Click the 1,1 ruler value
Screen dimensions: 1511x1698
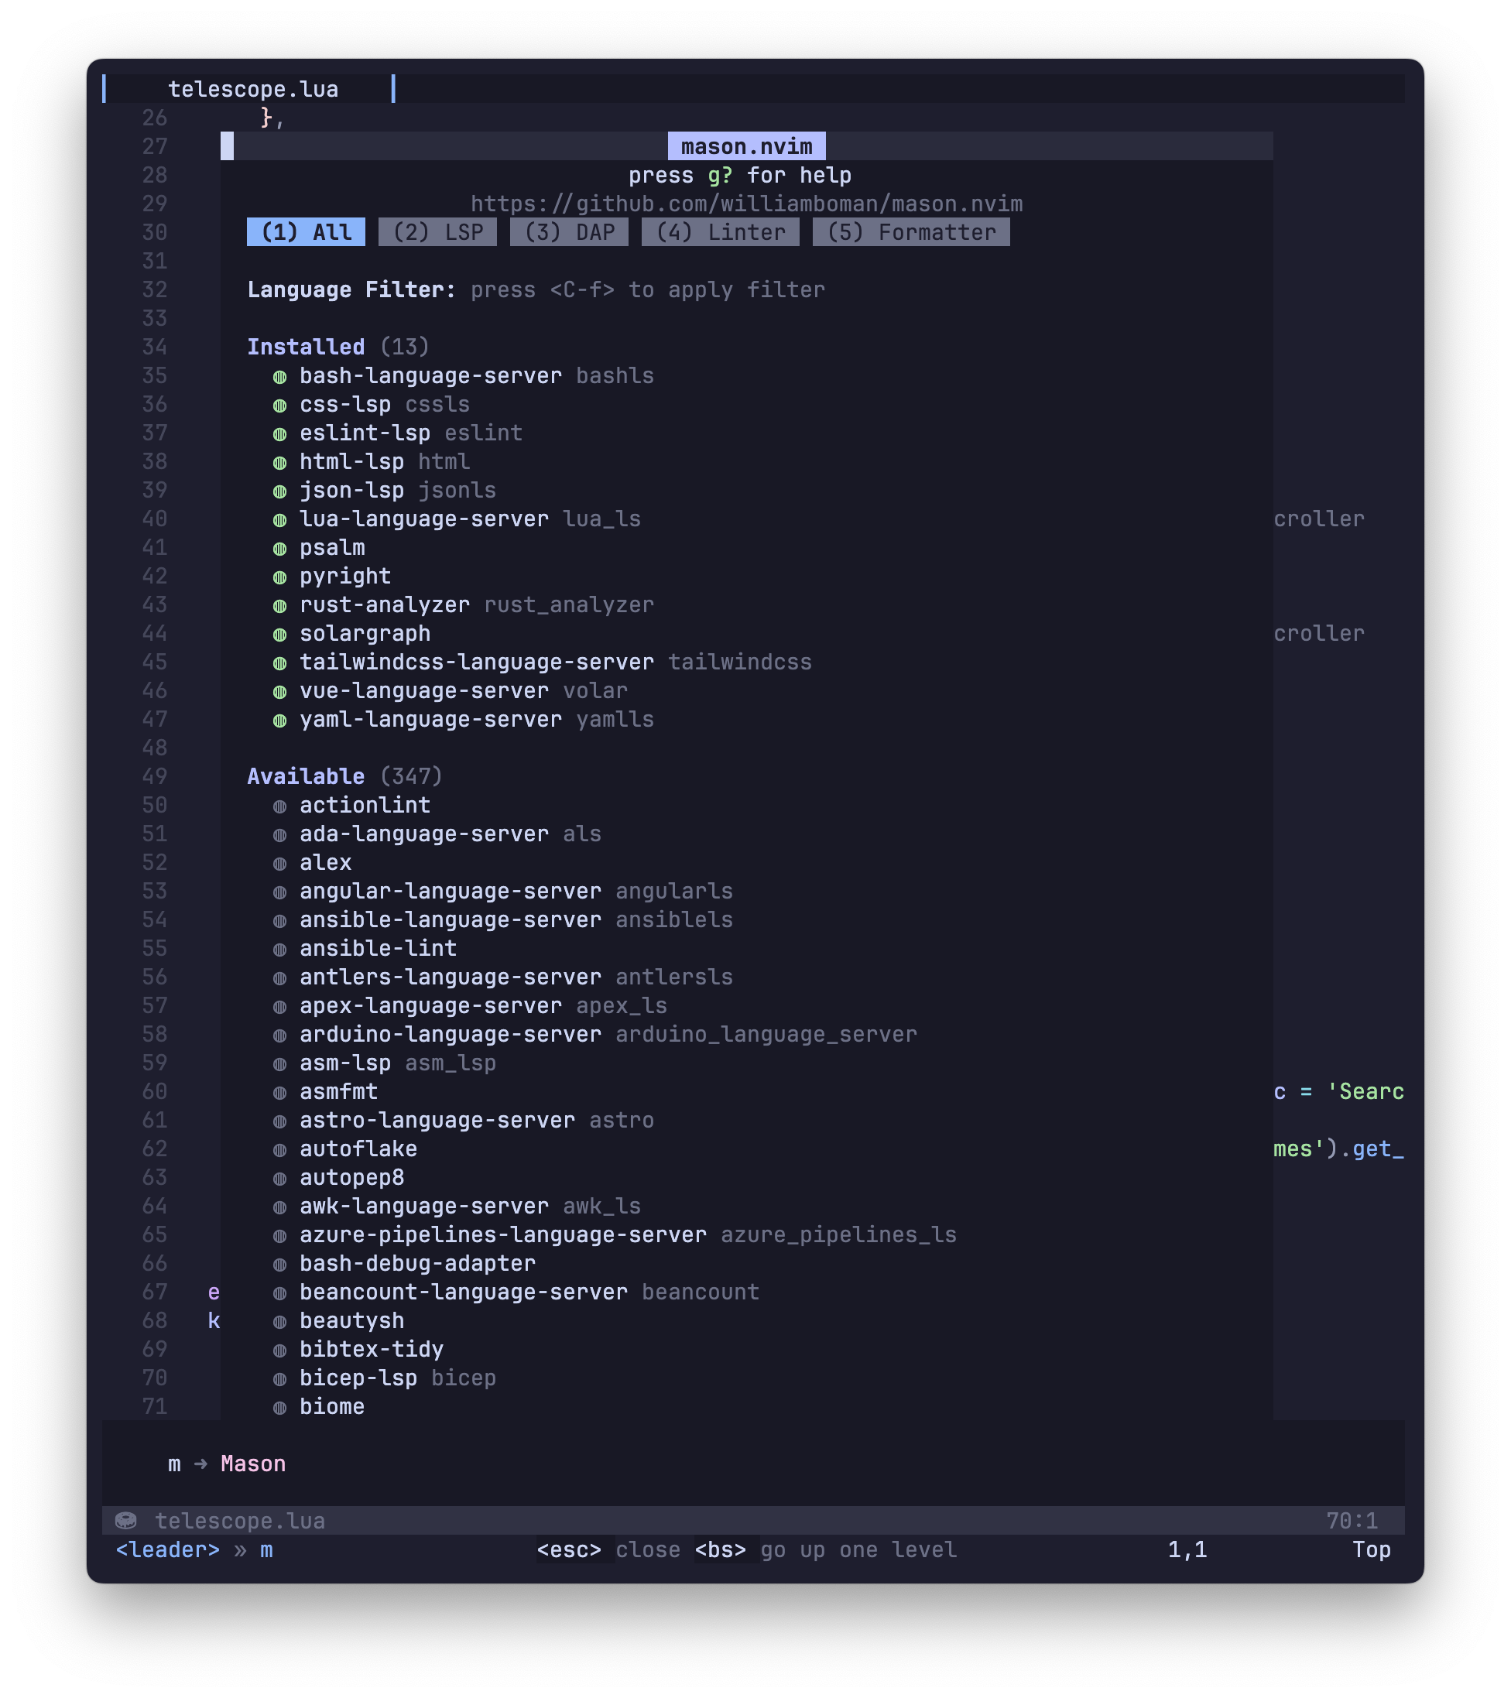pyautogui.click(x=1187, y=1549)
